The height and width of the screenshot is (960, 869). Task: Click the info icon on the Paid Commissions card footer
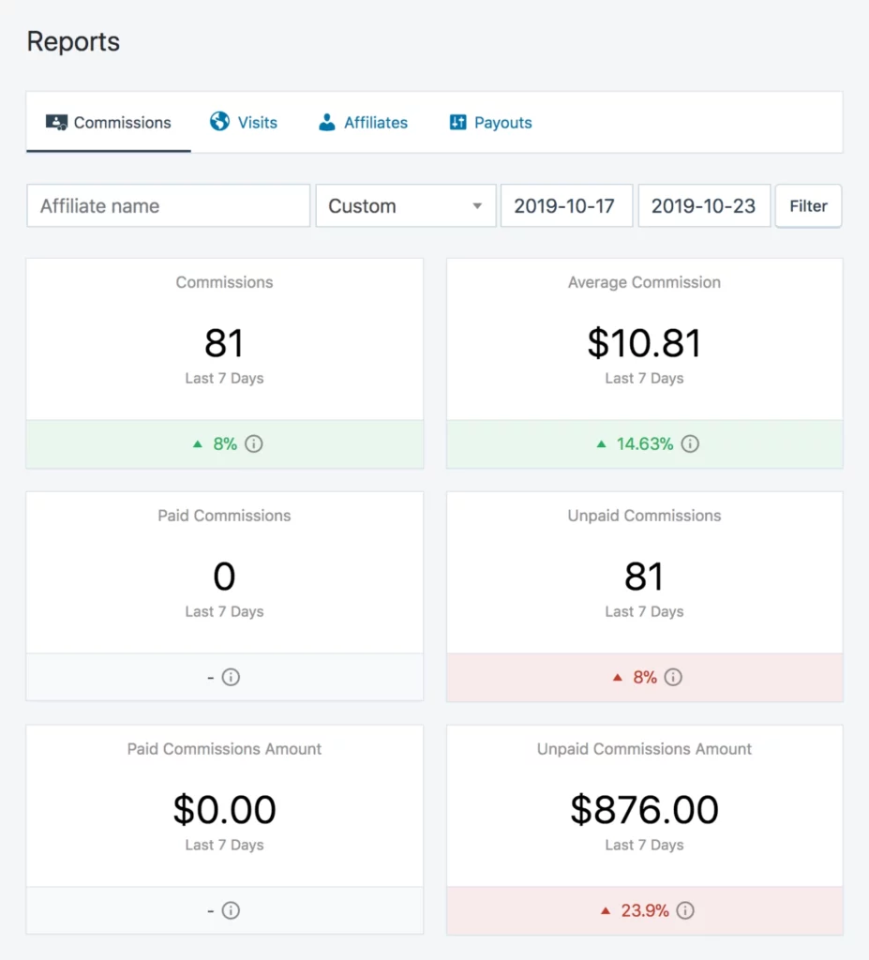click(232, 677)
